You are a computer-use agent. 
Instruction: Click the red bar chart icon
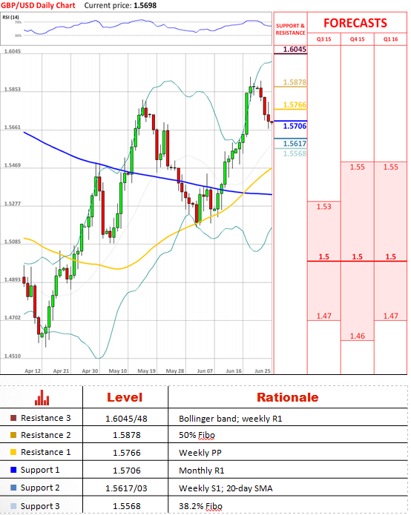(x=42, y=398)
